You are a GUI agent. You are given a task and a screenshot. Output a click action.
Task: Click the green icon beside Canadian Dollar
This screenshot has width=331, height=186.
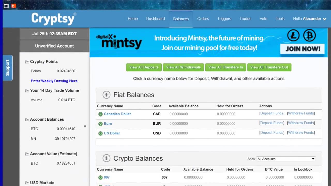100,114
